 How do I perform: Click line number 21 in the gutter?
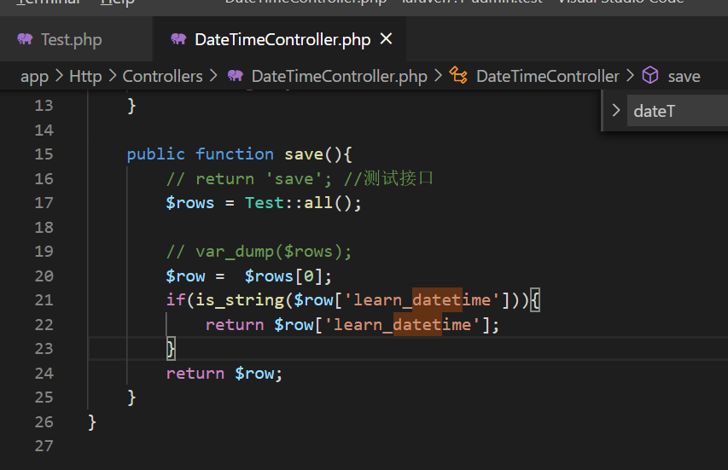[x=44, y=299]
